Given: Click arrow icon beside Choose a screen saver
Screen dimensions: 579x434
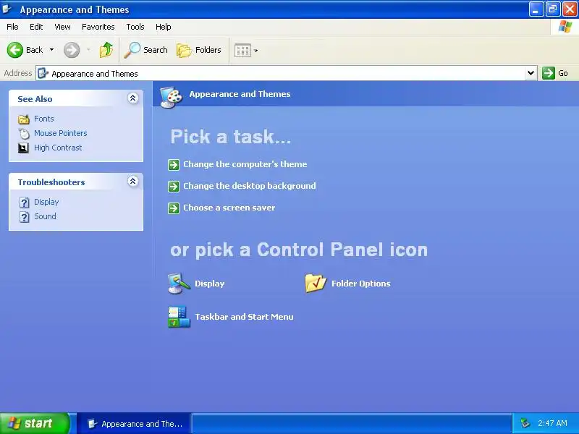Looking at the screenshot, I should point(174,208).
